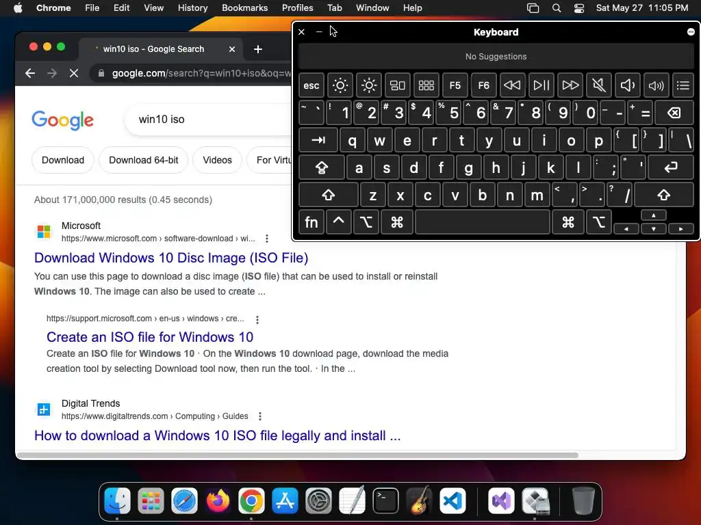This screenshot has height=525, width=701.
Task: Toggle the fn key
Action: point(311,222)
